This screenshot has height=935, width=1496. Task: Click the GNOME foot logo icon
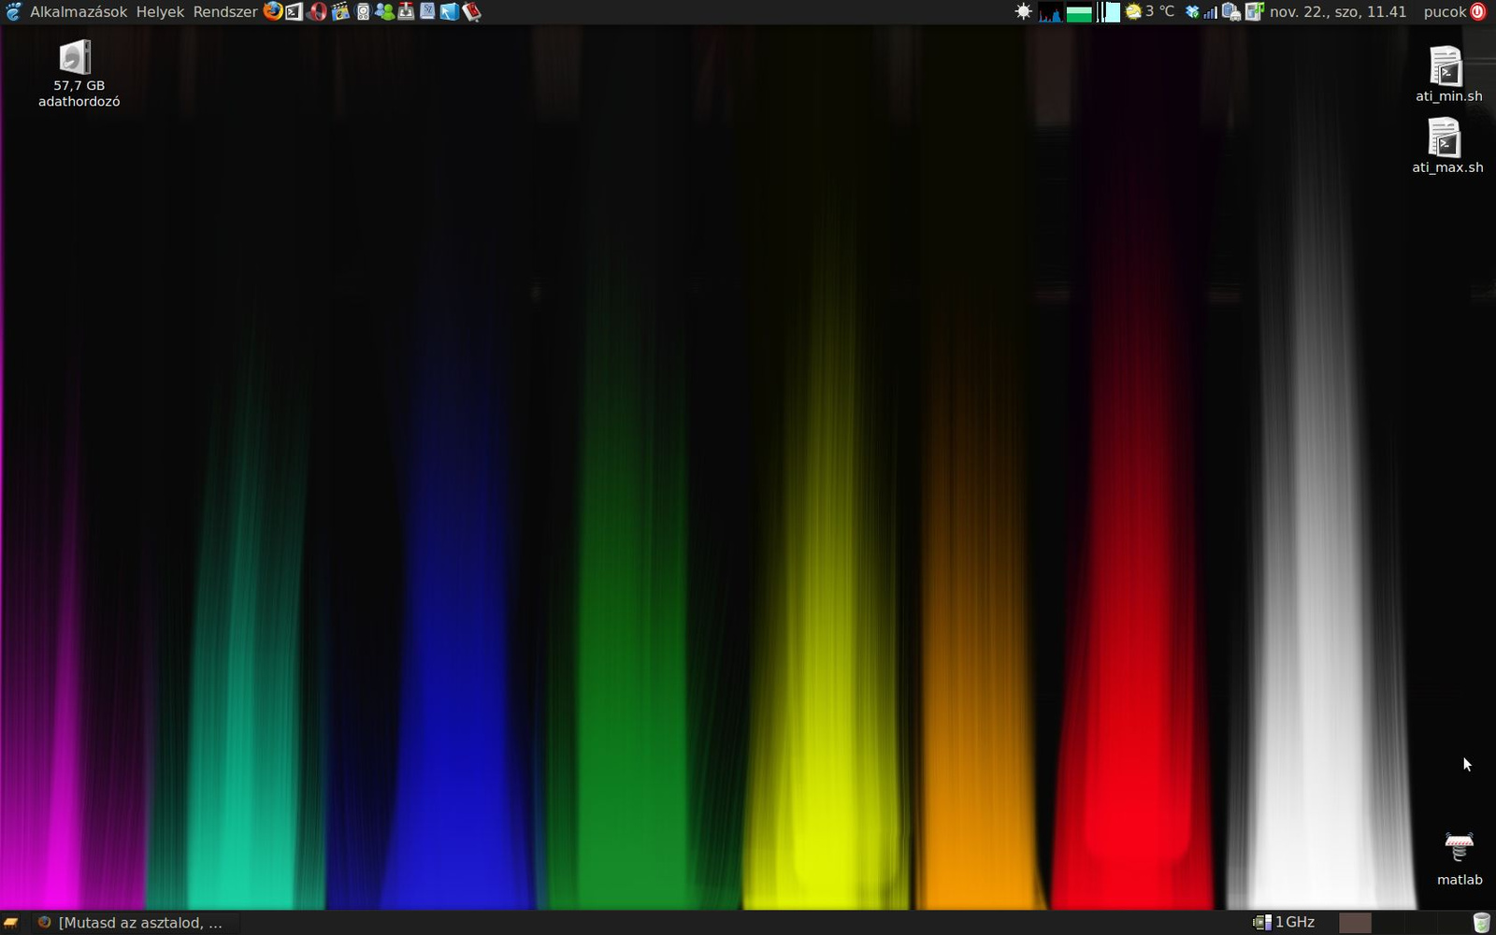pyautogui.click(x=13, y=12)
